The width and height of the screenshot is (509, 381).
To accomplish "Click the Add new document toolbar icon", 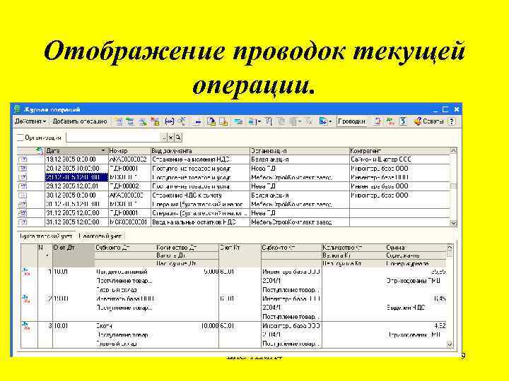I will click(119, 121).
